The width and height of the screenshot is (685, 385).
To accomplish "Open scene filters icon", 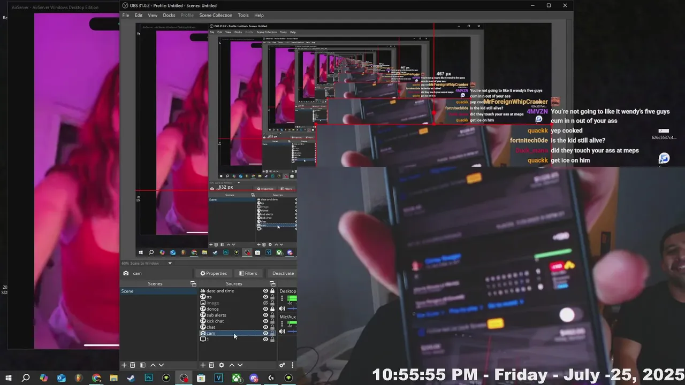I will coord(142,365).
